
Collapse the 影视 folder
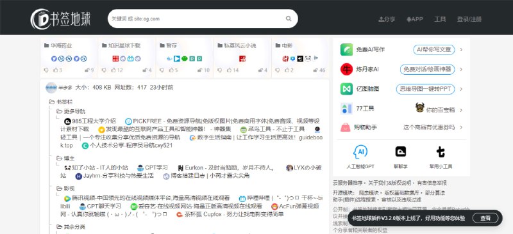(65, 189)
